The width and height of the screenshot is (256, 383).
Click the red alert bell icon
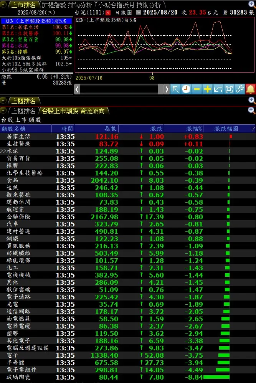250,89
